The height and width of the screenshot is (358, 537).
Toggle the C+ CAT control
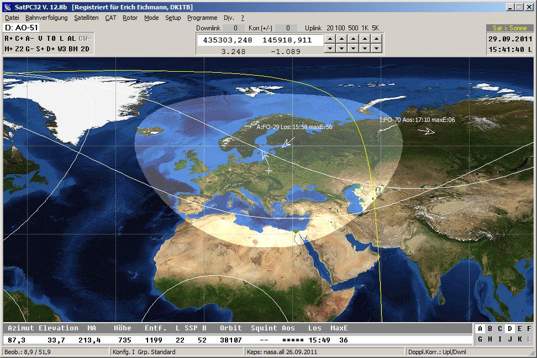(19, 39)
